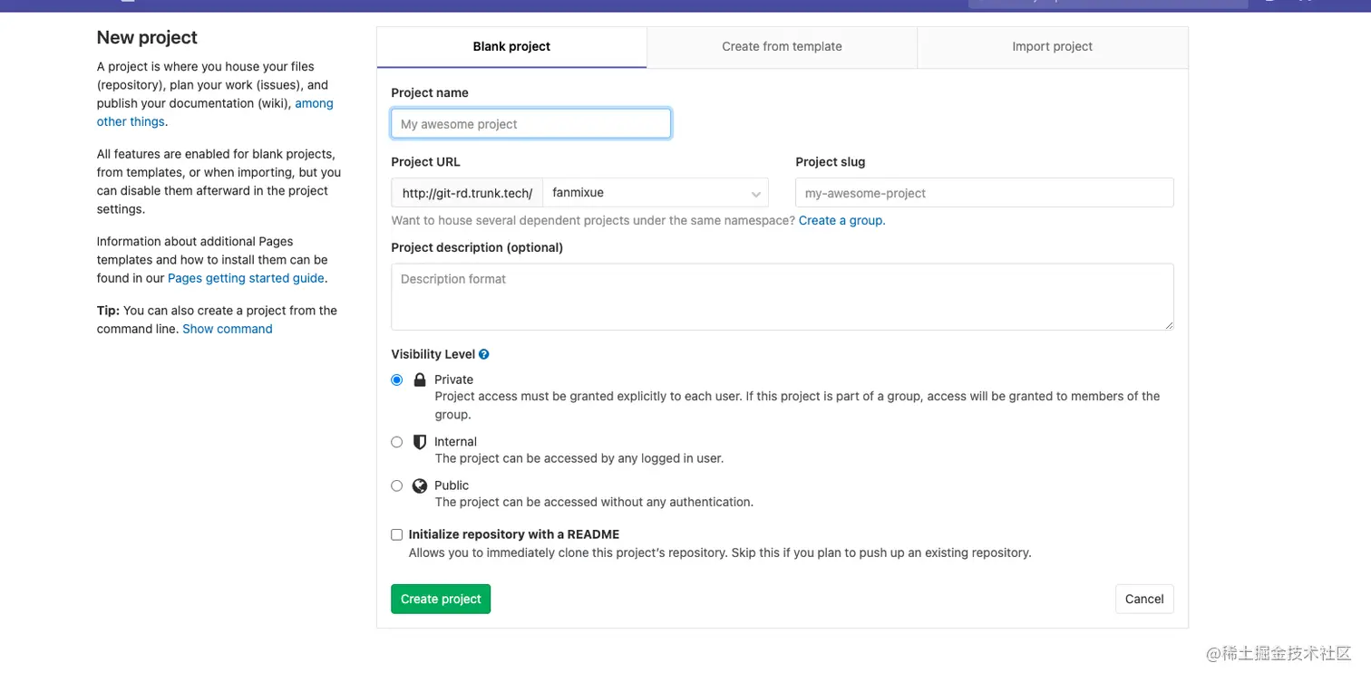Viewport: 1371px width, 682px height.
Task: Select the Public visibility radio button
Action: (397, 485)
